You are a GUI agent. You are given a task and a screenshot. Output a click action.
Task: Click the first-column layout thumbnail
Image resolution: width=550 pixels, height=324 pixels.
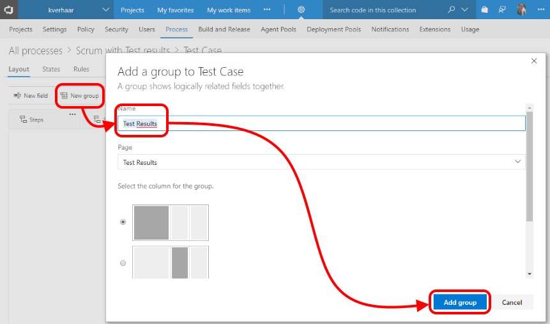coord(171,222)
